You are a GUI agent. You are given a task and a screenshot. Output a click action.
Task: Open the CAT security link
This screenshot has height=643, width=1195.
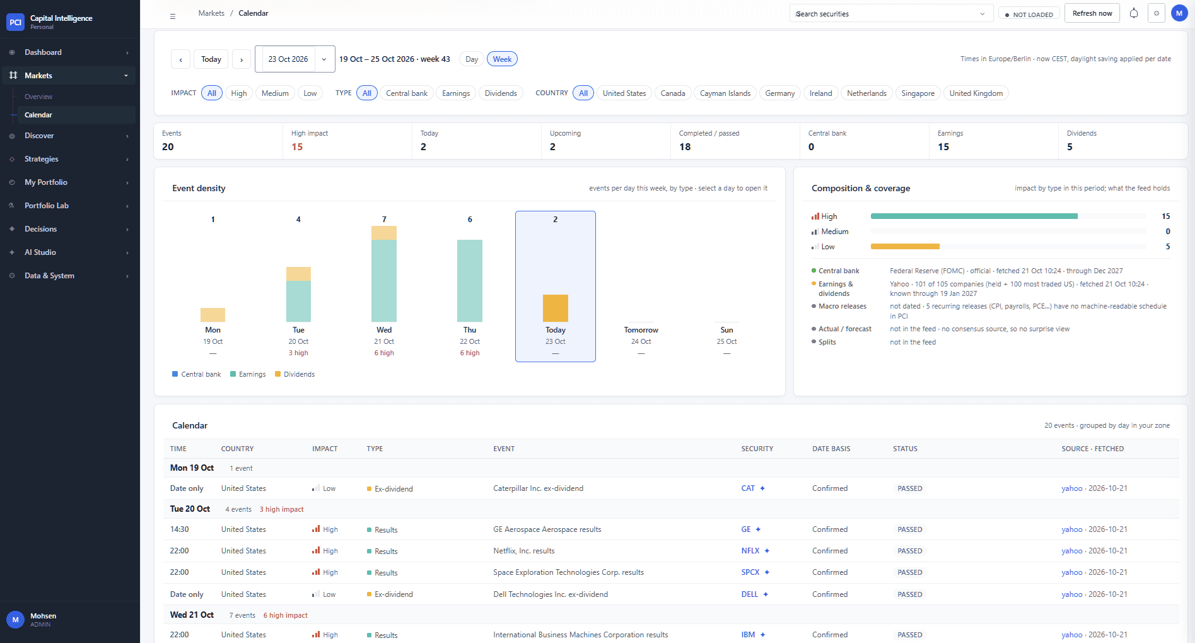point(748,488)
